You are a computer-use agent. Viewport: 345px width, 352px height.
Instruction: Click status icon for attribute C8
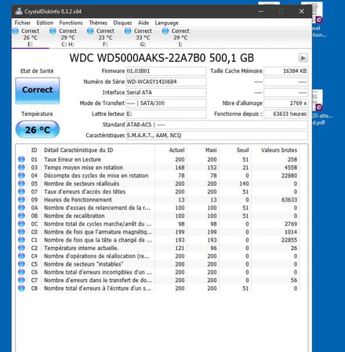[21, 288]
